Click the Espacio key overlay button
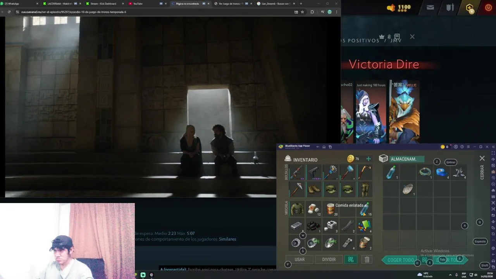Viewport: 496px width, 279px height. (480, 241)
